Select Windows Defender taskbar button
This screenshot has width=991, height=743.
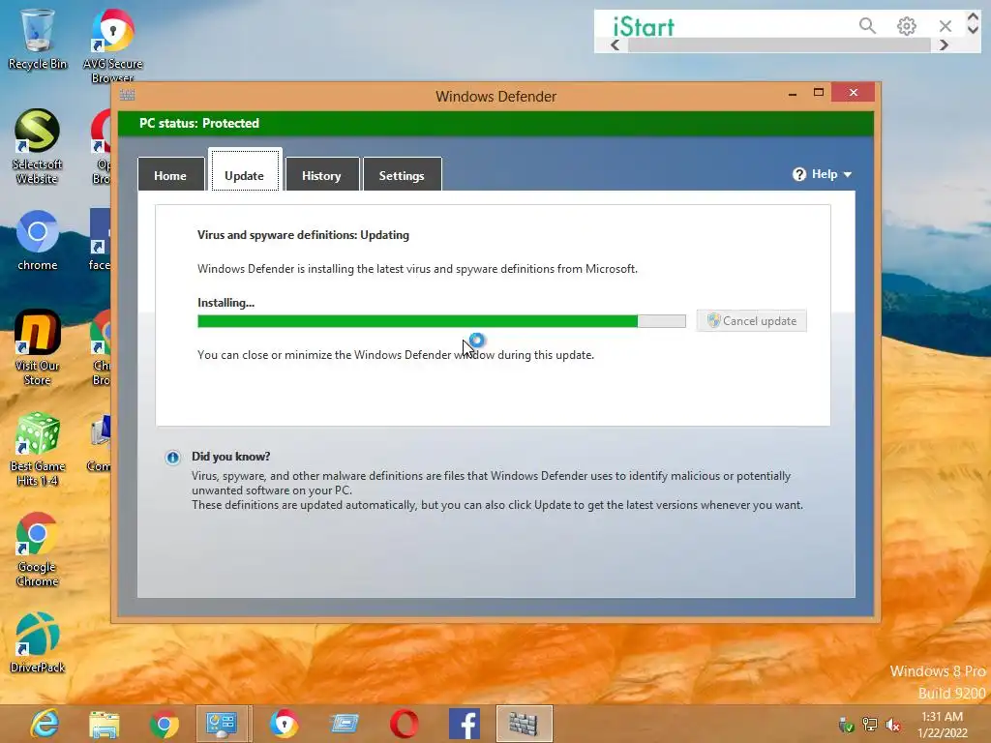(525, 724)
